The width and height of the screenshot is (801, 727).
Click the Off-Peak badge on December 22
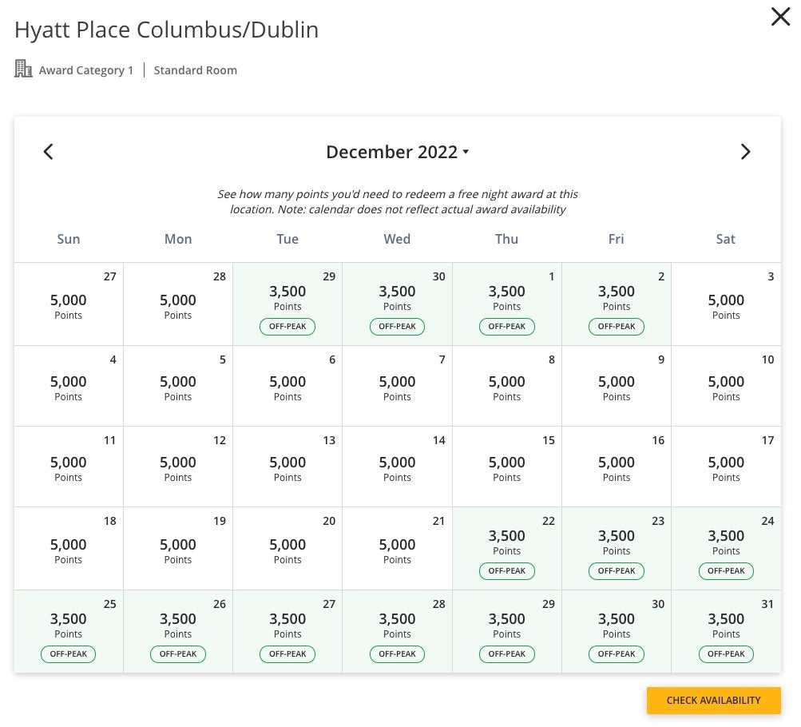click(x=506, y=571)
